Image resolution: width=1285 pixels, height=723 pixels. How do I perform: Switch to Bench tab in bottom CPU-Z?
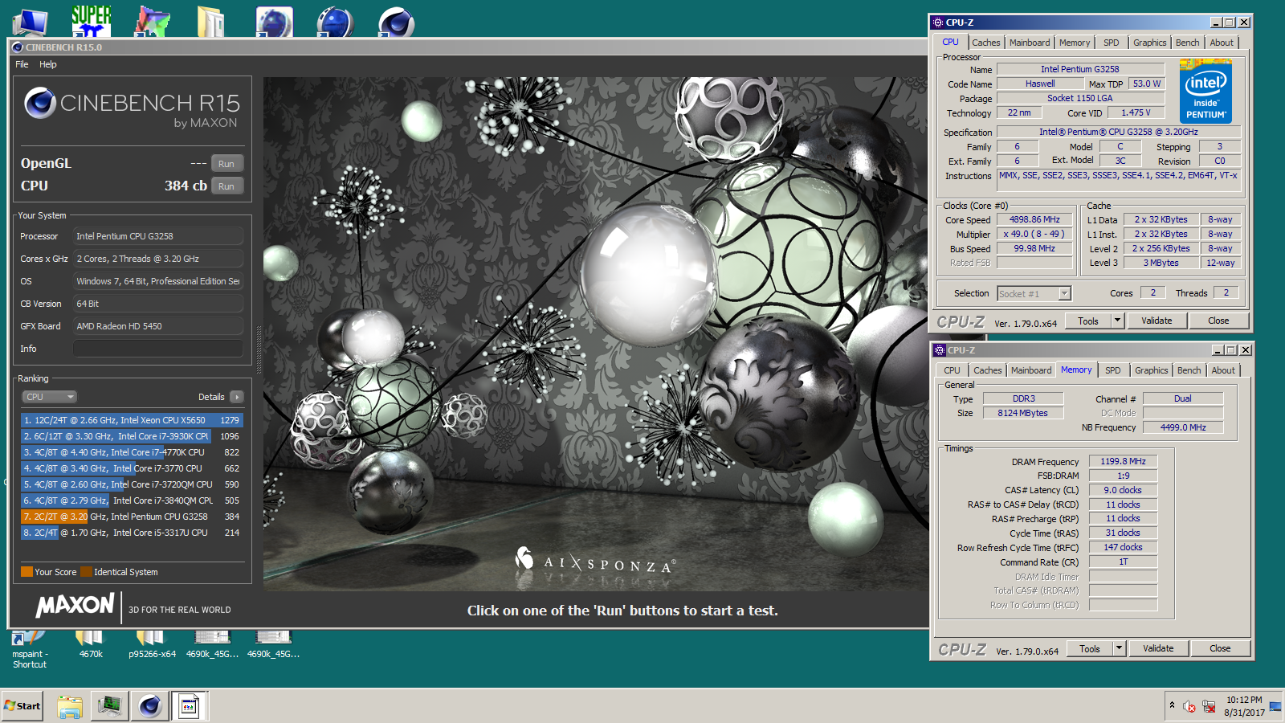(1189, 370)
